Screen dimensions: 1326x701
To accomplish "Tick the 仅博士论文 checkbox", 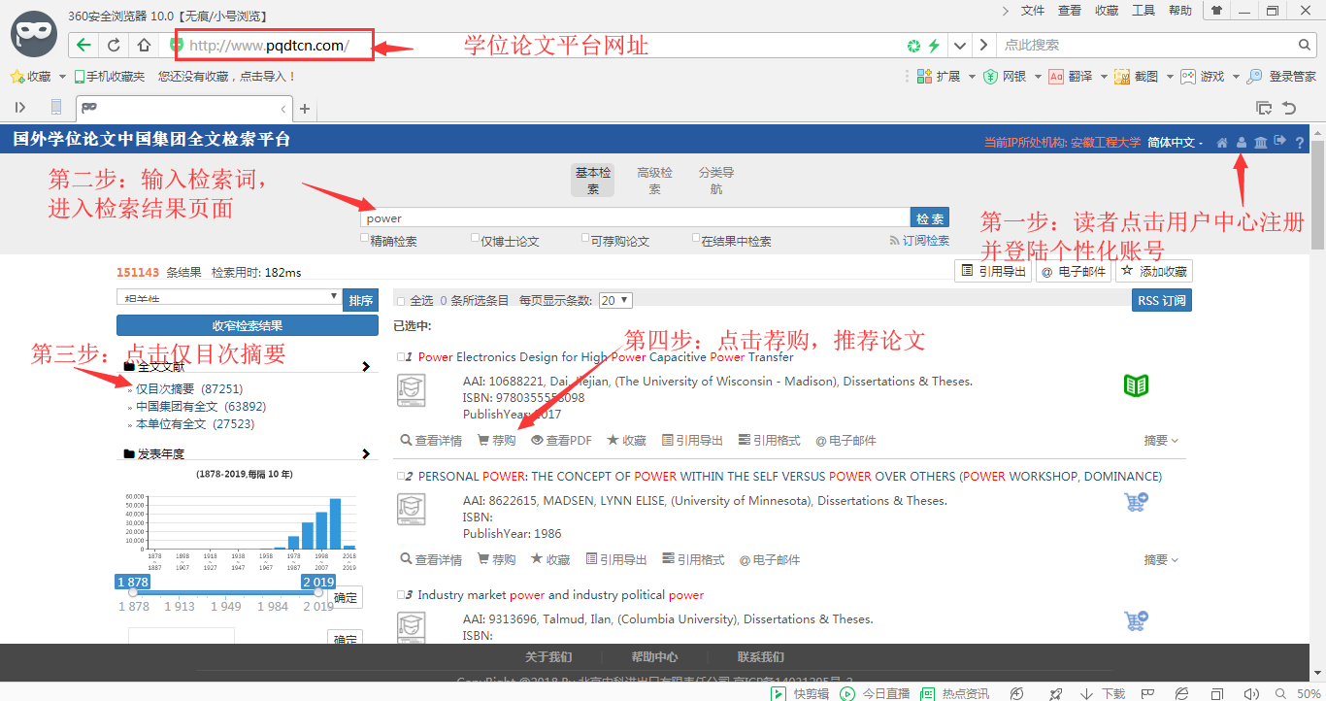I will coord(476,238).
